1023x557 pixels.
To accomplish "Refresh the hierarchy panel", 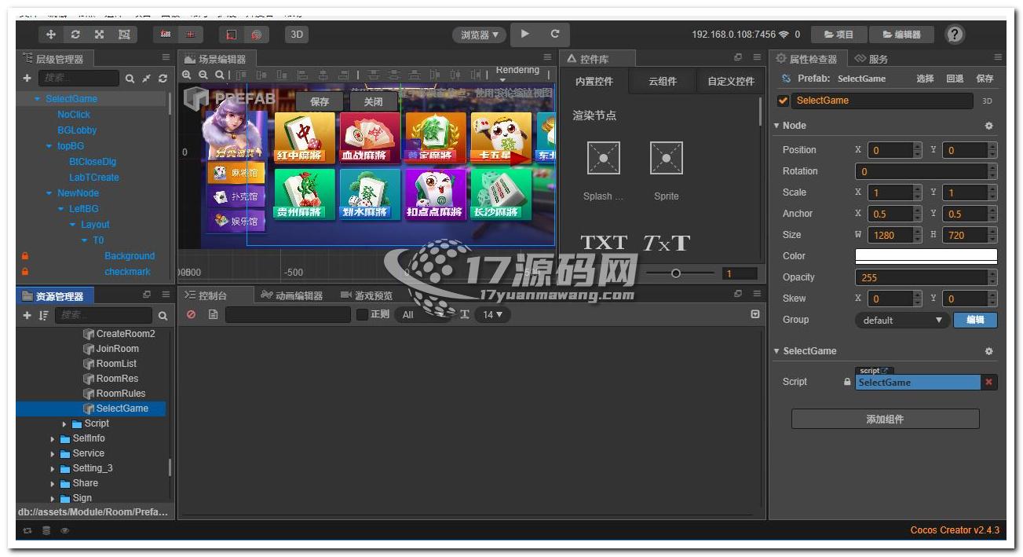I will pyautogui.click(x=163, y=79).
